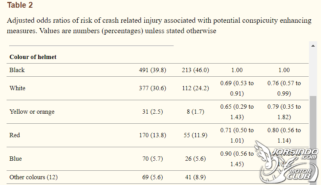This screenshot has width=321, height=185.
Task: Click the 491 (39.8) cell
Action: coord(153,70)
